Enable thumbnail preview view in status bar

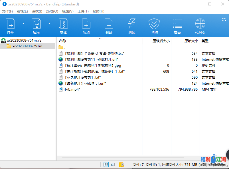113,164
